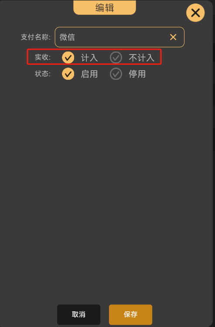Screen dimensions: 215x327
Task: Click the 计入 option label text
Action: (89, 58)
